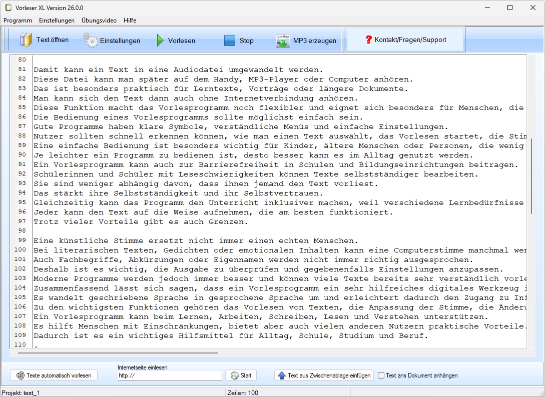This screenshot has height=397, width=545.
Task: Click line 109 starting 'Dadurch ist es ein wichtiges'
Action: tap(231, 336)
